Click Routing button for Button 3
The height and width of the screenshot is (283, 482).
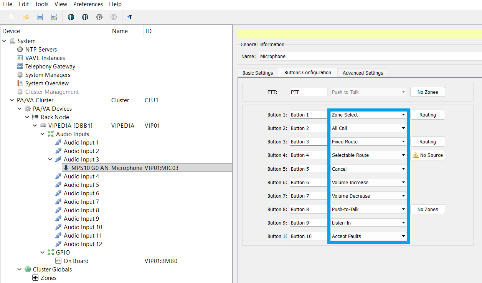click(x=428, y=142)
